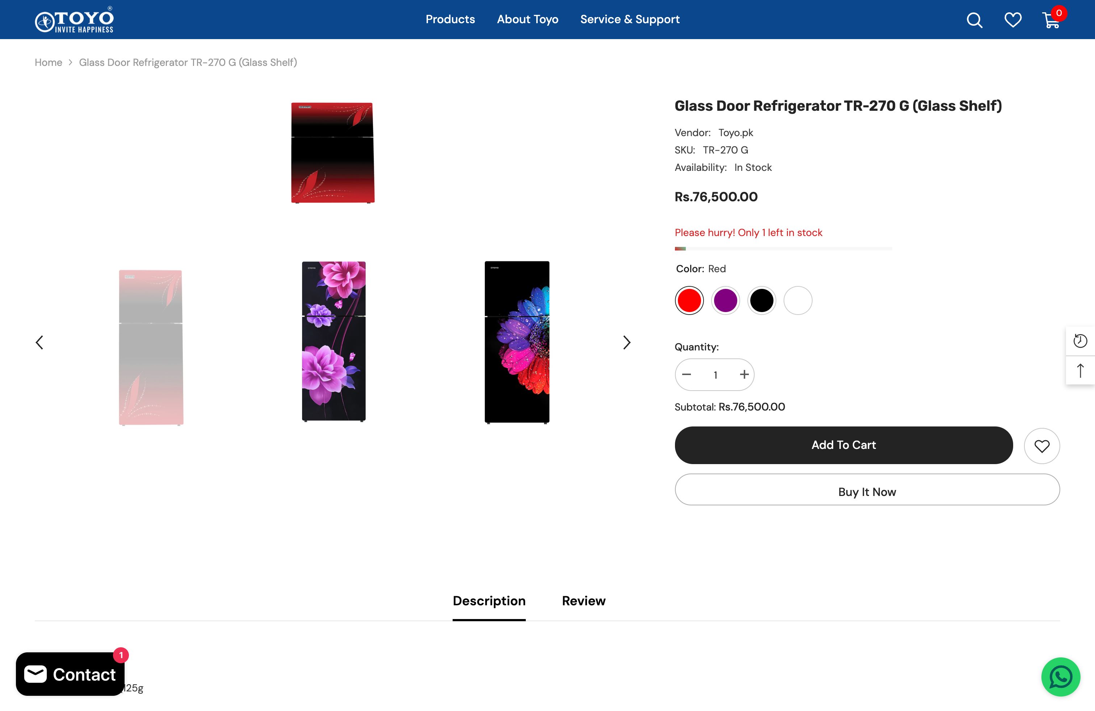Open the wishlist heart in header

click(x=1012, y=20)
